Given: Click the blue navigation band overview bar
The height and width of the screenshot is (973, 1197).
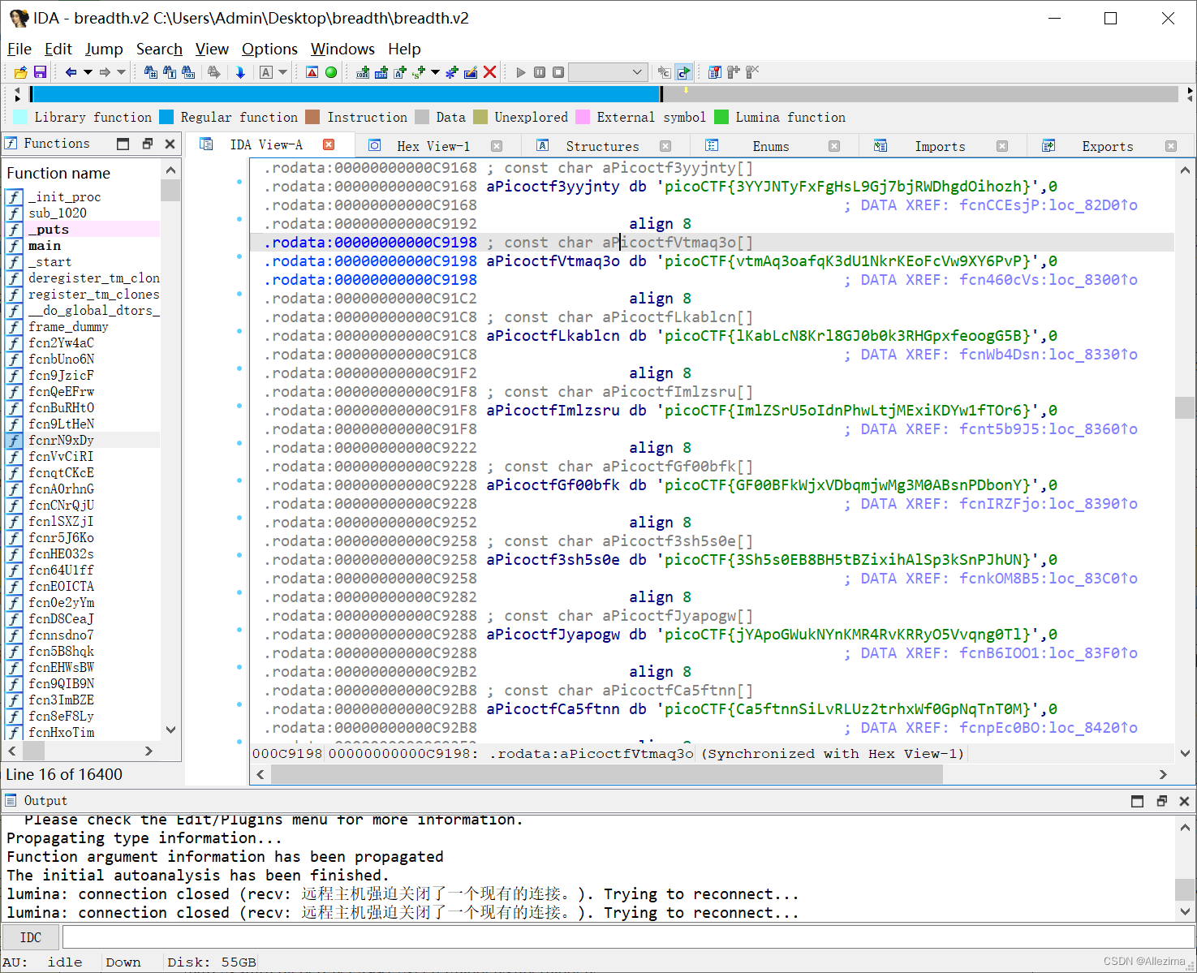Looking at the screenshot, I should (347, 94).
